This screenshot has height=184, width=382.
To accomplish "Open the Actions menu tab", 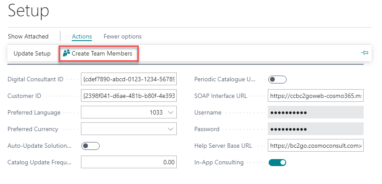I will tap(82, 36).
